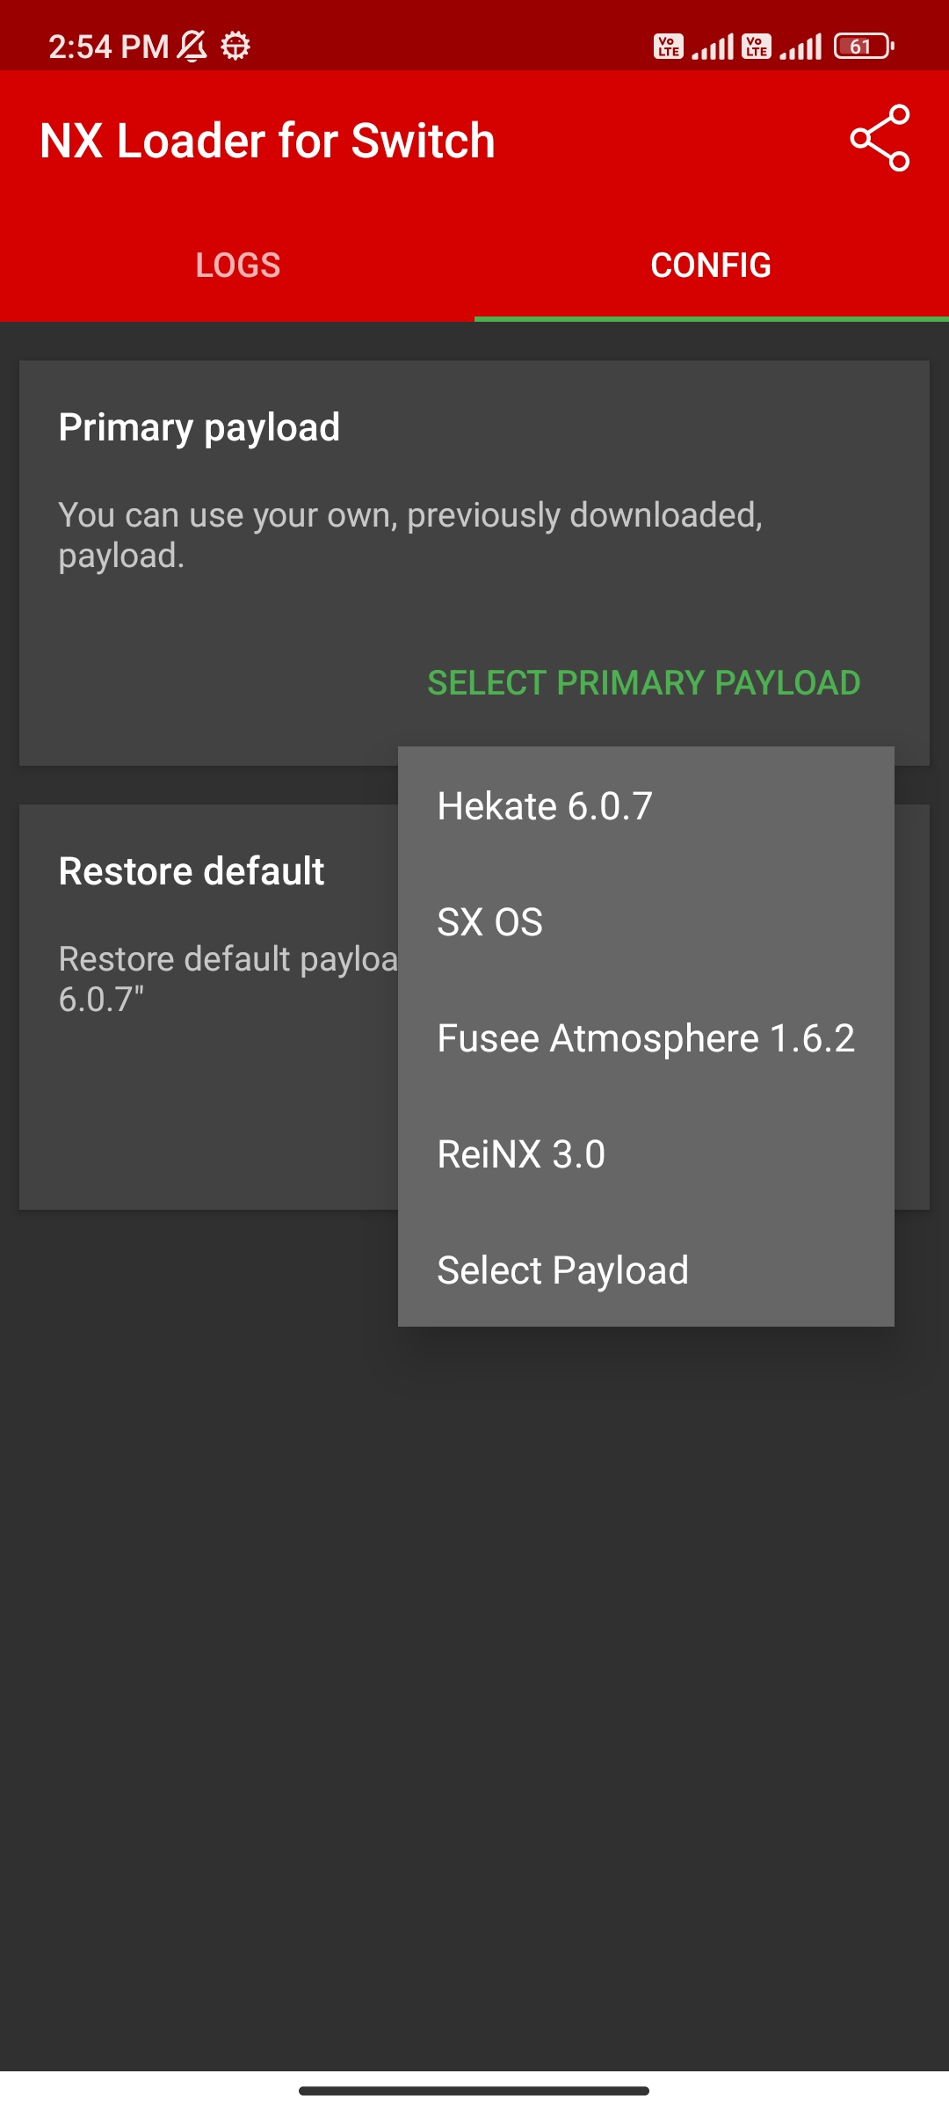This screenshot has width=949, height=2110.
Task: Open the CONFIG tab
Action: pyautogui.click(x=711, y=266)
